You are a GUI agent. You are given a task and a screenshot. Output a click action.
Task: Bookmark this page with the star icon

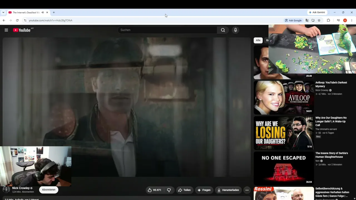click(319, 20)
